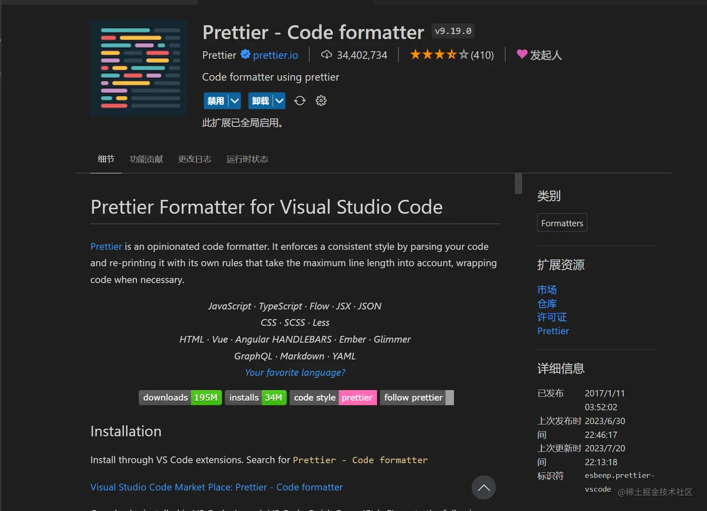Click the sync/refresh icon next to 卸载

coord(300,101)
